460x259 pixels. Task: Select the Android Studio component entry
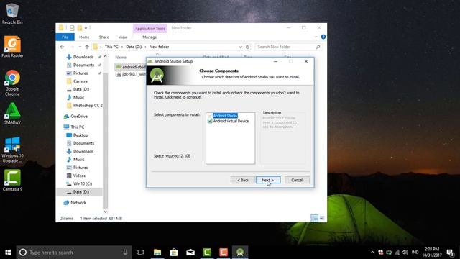point(225,116)
